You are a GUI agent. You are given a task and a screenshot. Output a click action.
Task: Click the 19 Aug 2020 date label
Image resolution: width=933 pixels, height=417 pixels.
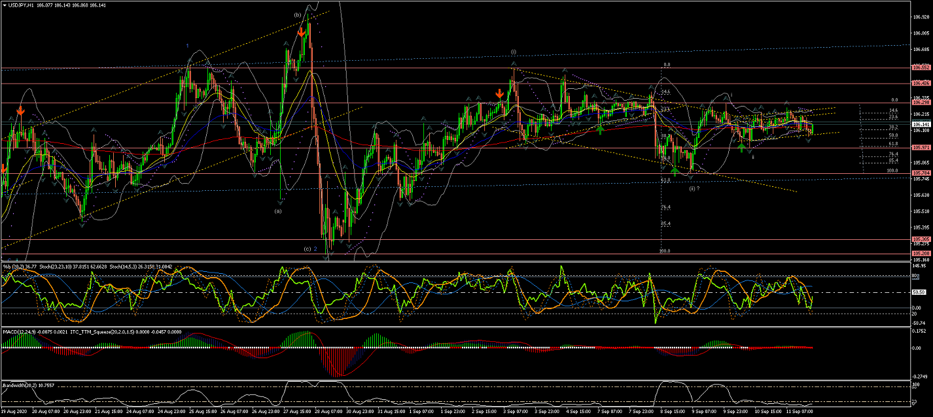14,412
